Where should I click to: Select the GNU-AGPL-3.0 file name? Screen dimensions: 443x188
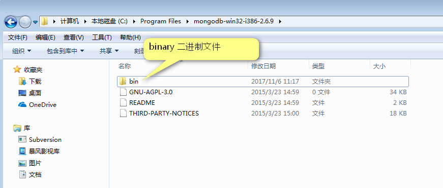[151, 92]
